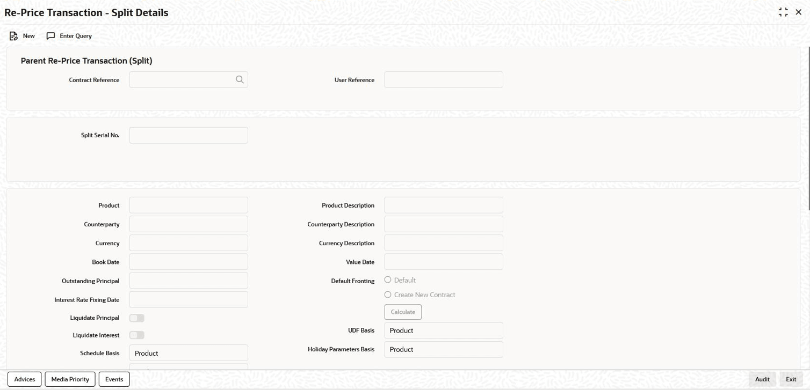Toggle the Liquidate Interest switch
The image size is (810, 390).
(137, 335)
